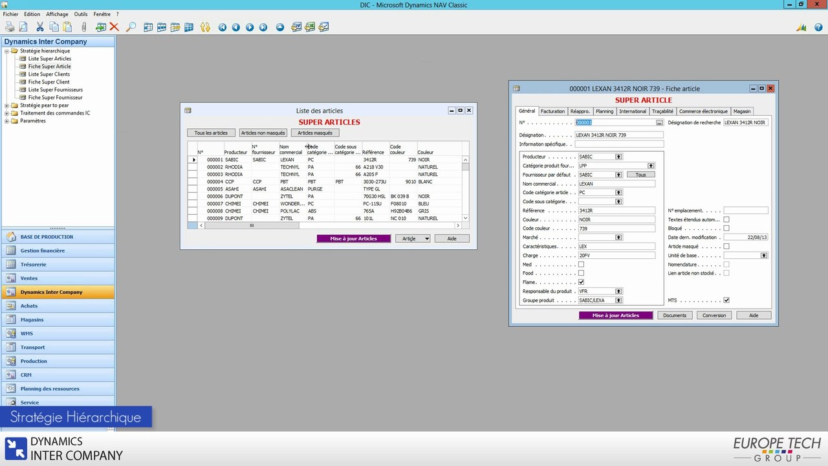The image size is (828, 466).
Task: Toggle Lien article non stocké checkbox
Action: point(726,273)
